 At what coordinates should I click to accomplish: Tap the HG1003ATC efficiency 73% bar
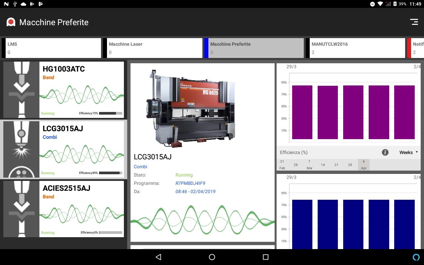point(111,113)
